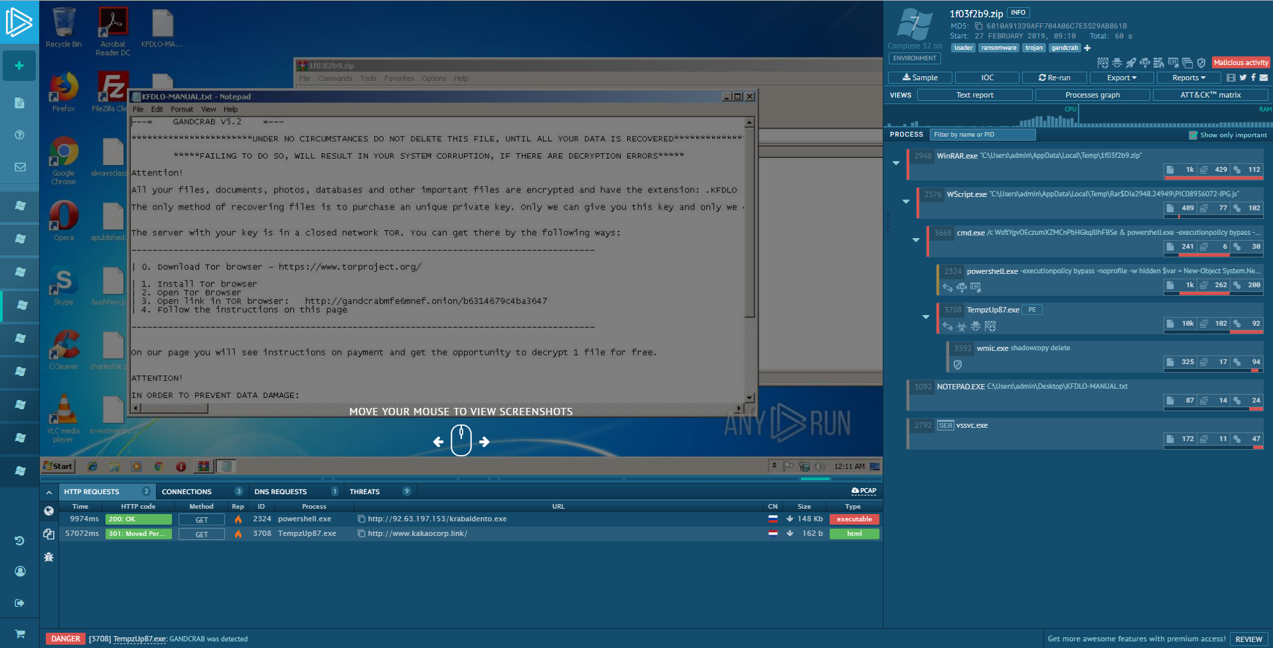Switch to the HTTP Requests tab
The width and height of the screenshot is (1273, 648).
click(108, 491)
